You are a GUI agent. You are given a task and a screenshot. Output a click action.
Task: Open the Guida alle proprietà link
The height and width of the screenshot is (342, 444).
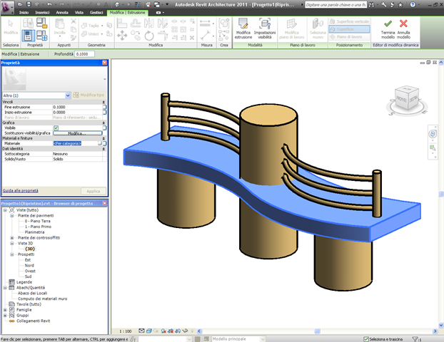[x=21, y=191]
